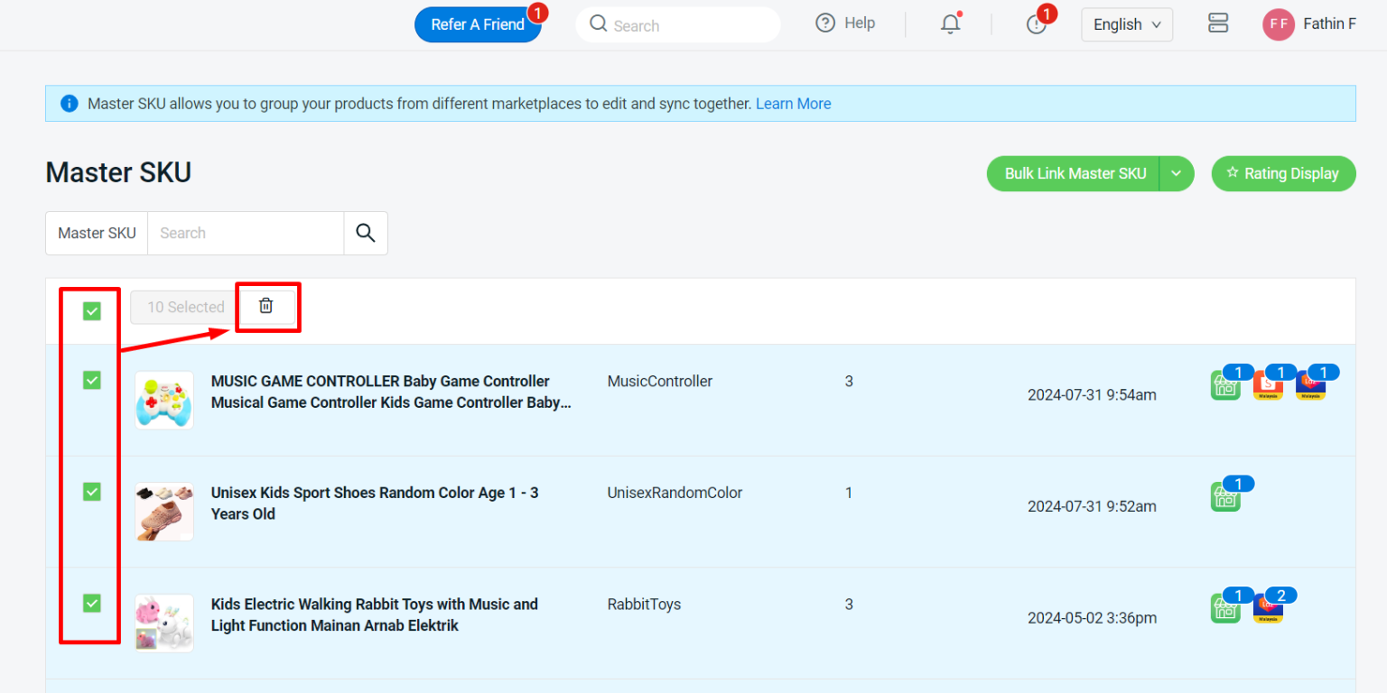This screenshot has width=1387, height=693.
Task: Run the Master SKU search magnifier icon
Action: (x=365, y=233)
